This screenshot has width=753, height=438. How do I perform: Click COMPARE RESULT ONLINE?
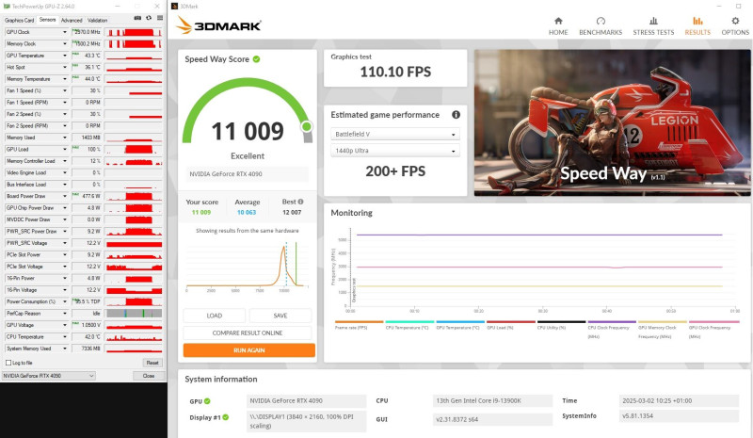248,333
